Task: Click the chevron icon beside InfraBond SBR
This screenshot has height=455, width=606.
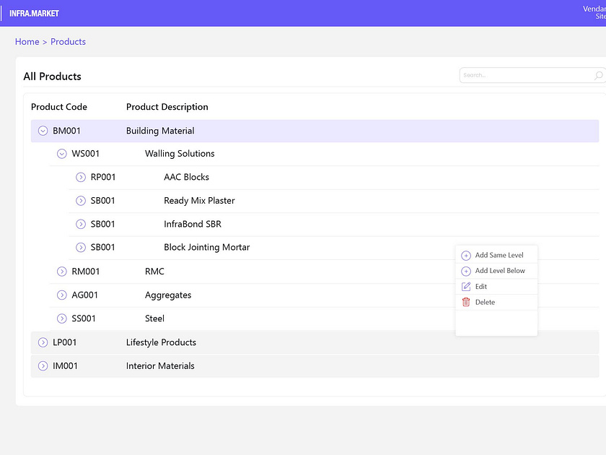Action: [x=80, y=224]
